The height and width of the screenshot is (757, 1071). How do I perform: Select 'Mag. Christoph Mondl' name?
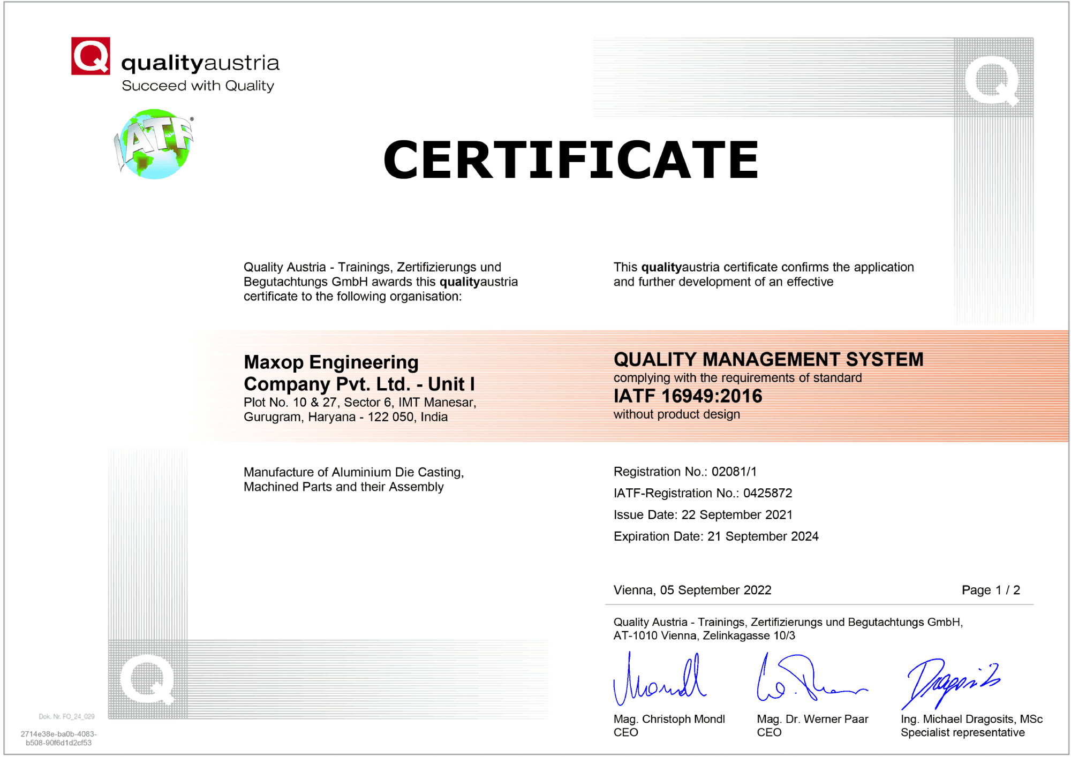pyautogui.click(x=669, y=719)
